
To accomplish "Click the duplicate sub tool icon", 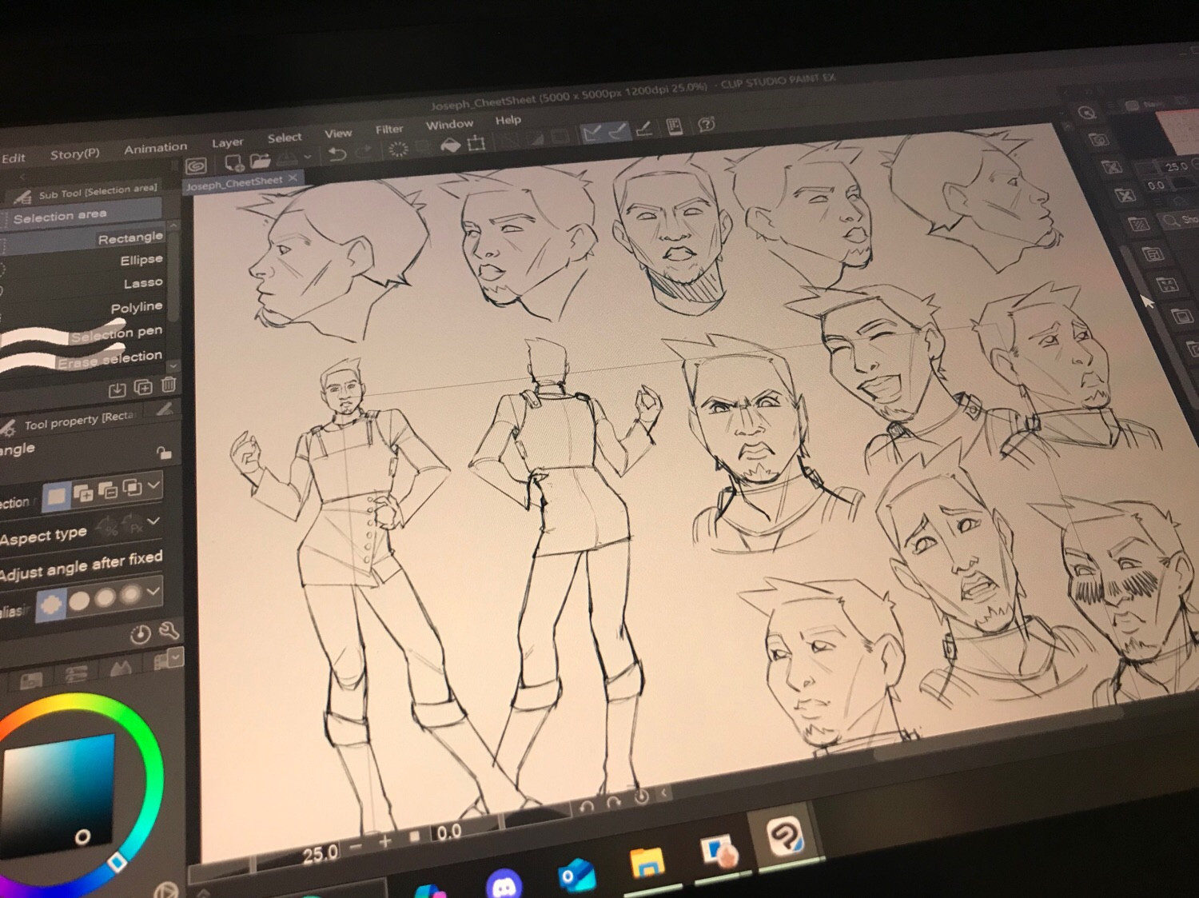I will point(143,387).
